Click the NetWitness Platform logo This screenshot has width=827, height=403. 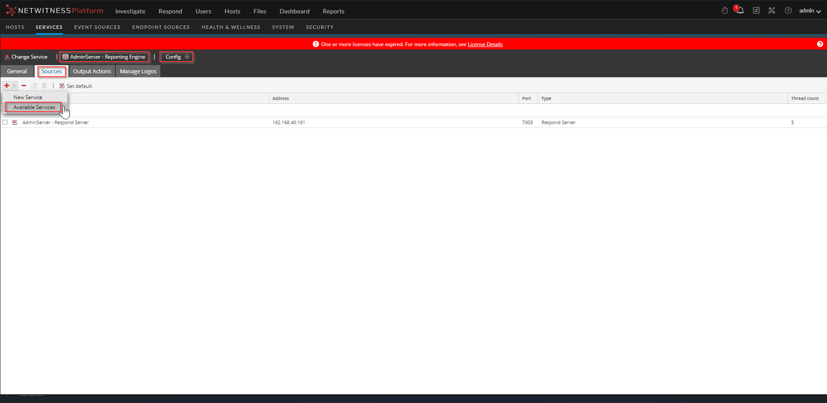55,11
